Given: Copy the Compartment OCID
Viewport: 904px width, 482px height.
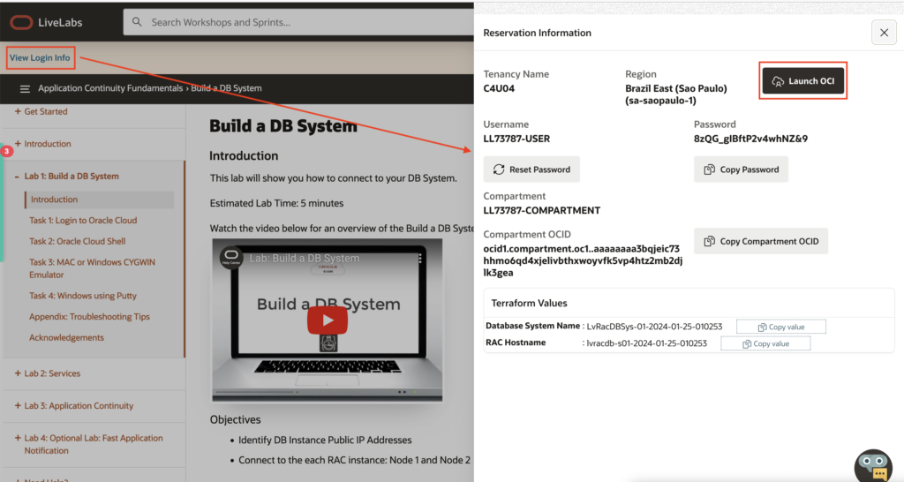Looking at the screenshot, I should click(760, 241).
